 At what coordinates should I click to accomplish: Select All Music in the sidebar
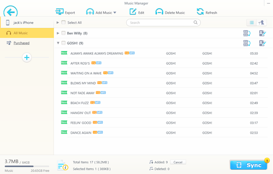point(27,33)
